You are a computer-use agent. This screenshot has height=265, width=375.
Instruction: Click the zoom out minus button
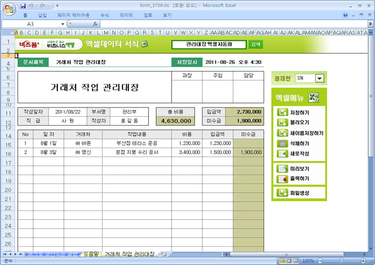pos(320,261)
